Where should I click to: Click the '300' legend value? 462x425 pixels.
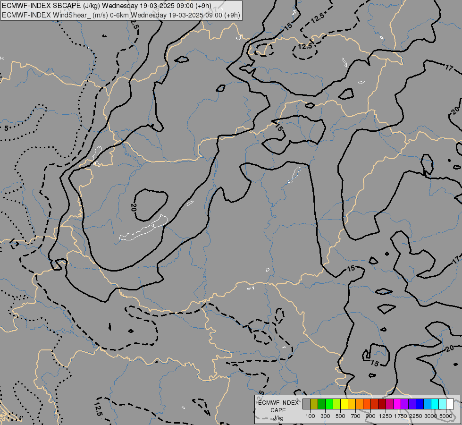coord(325,416)
